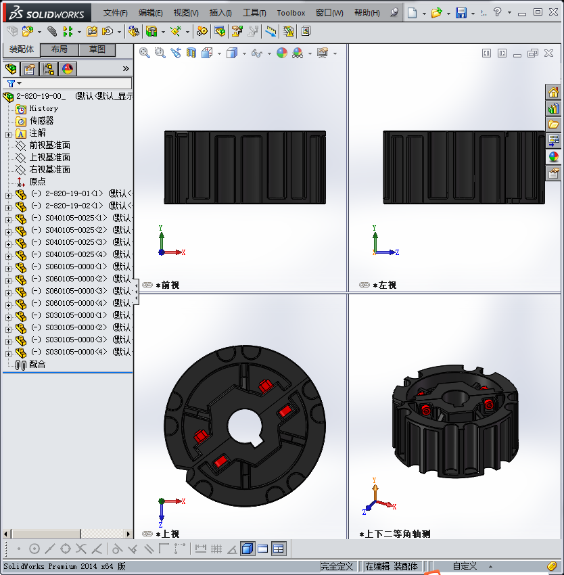Expand the panel tabs double-chevron
This screenshot has height=575, width=564.
pyautogui.click(x=126, y=68)
